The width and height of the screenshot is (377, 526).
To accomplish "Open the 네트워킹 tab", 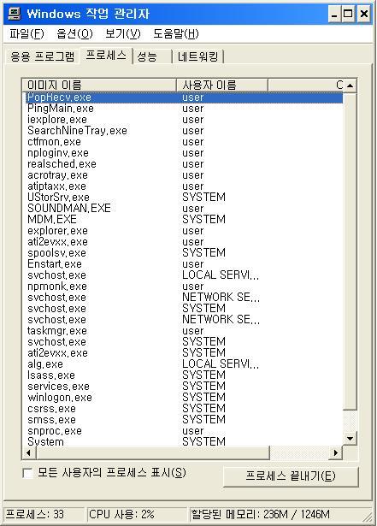I will tap(197, 56).
